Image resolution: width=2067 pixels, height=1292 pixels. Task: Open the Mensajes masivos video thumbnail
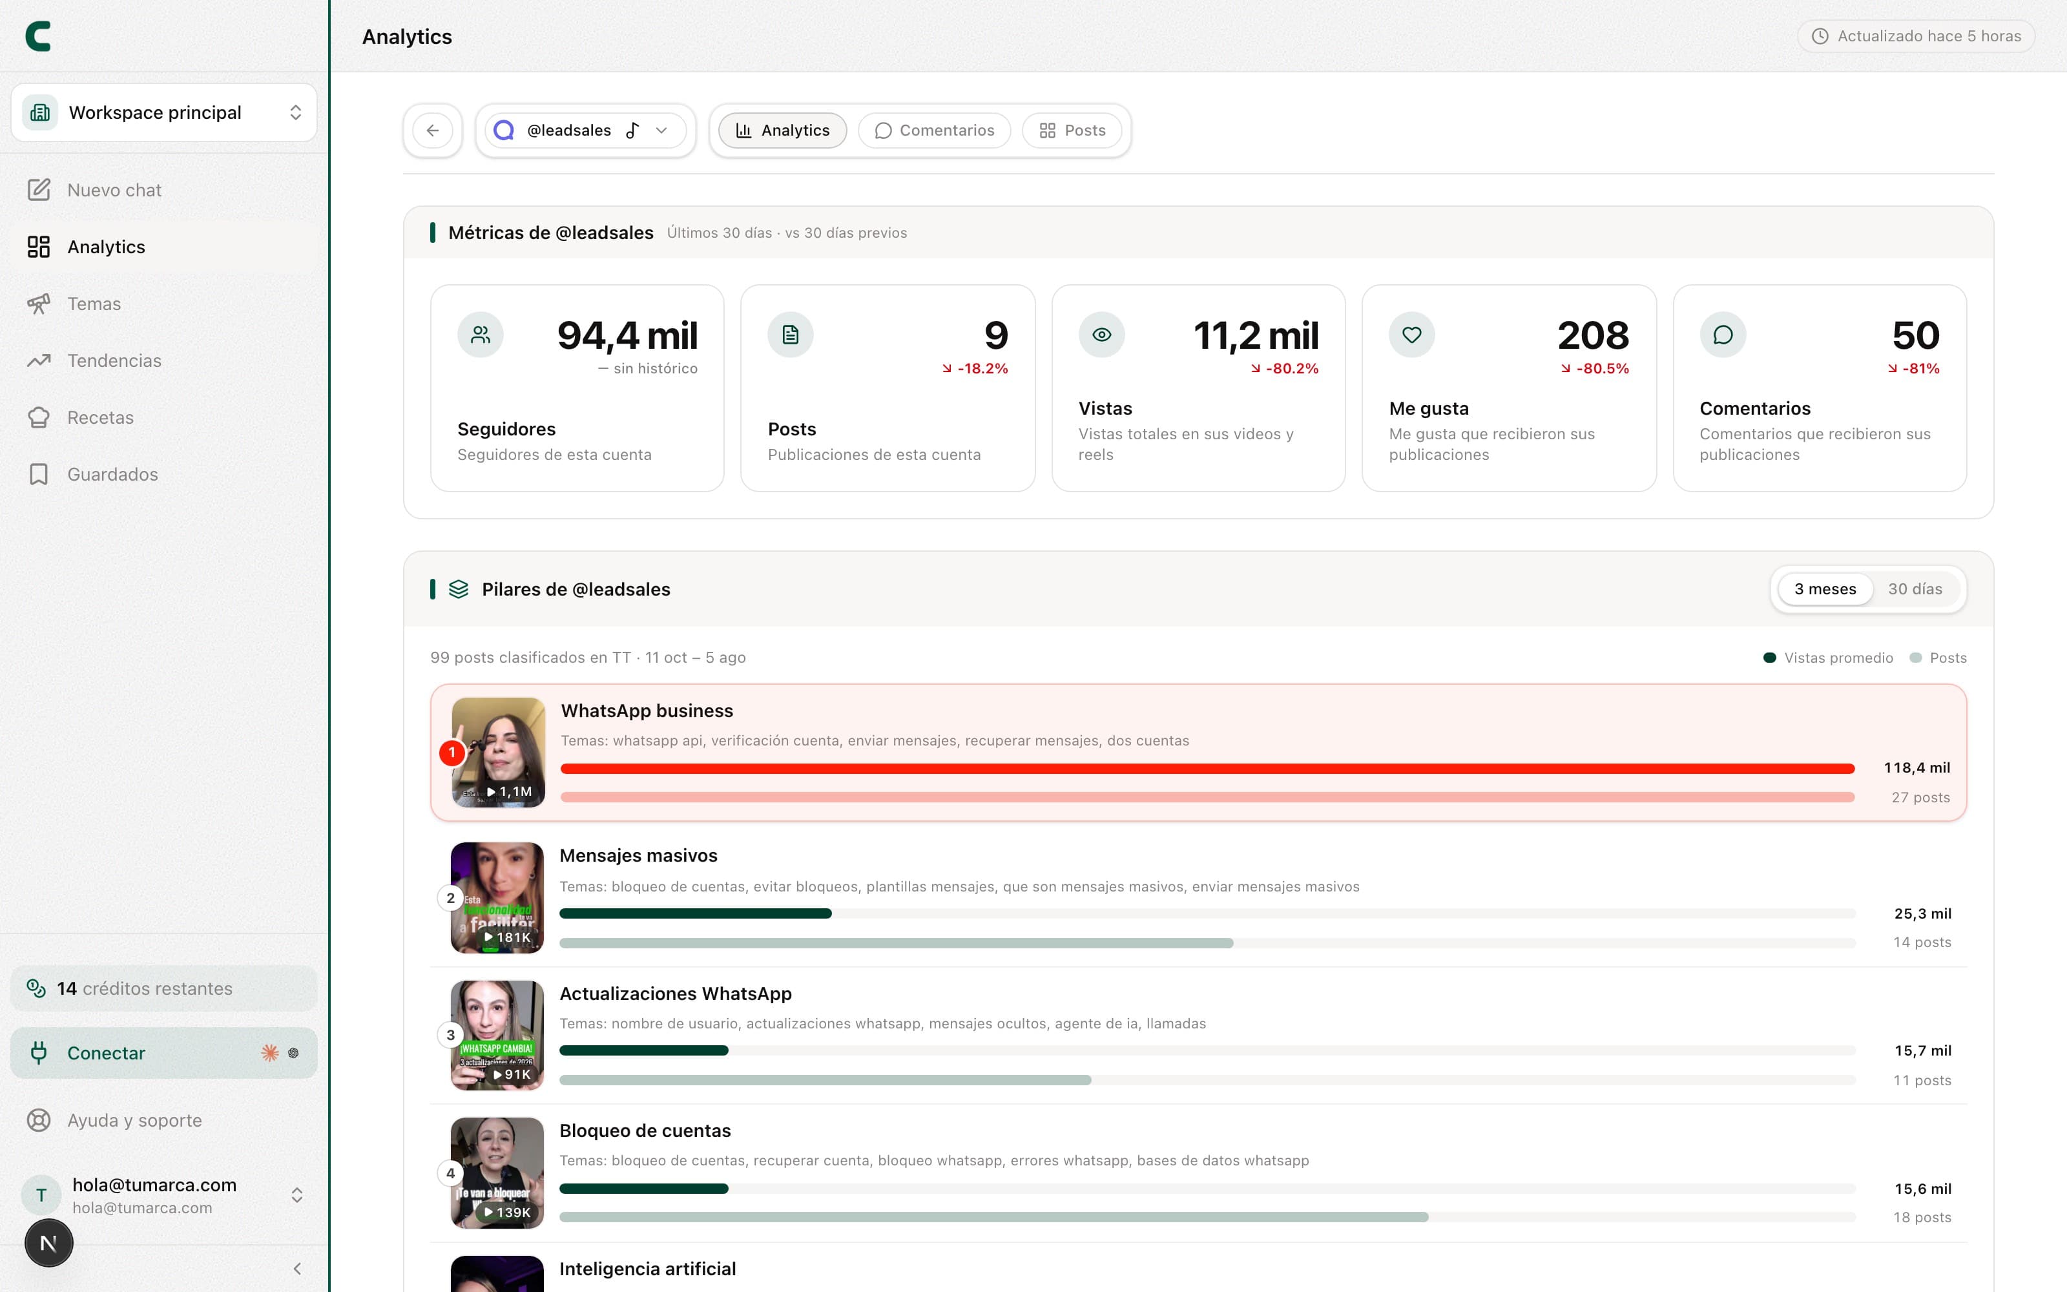(x=497, y=898)
